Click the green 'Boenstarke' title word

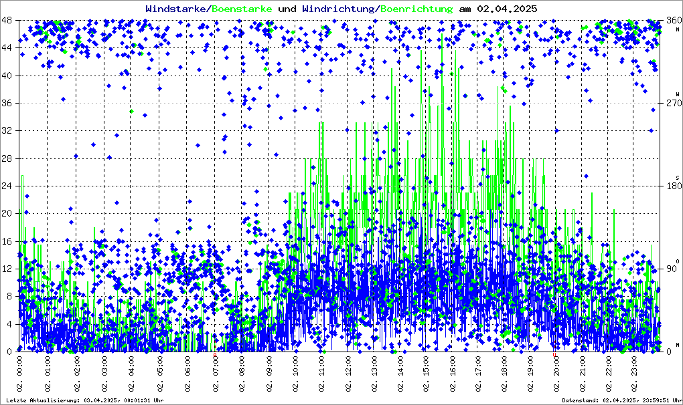242,9
